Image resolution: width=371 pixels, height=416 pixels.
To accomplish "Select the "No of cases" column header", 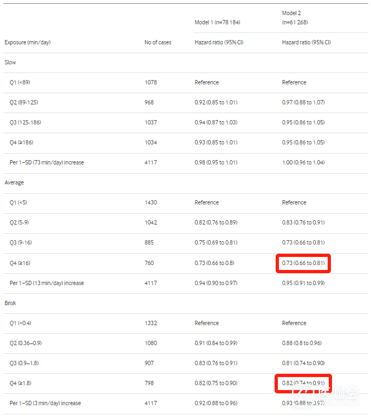I will [x=158, y=42].
